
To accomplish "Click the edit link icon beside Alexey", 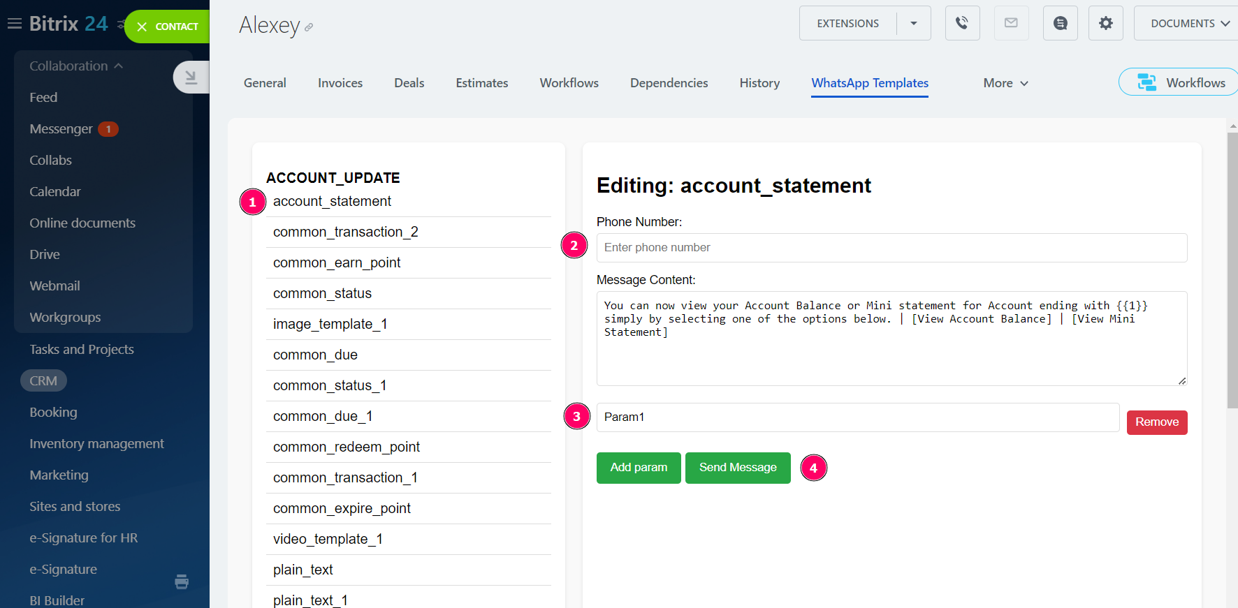I will 309,27.
